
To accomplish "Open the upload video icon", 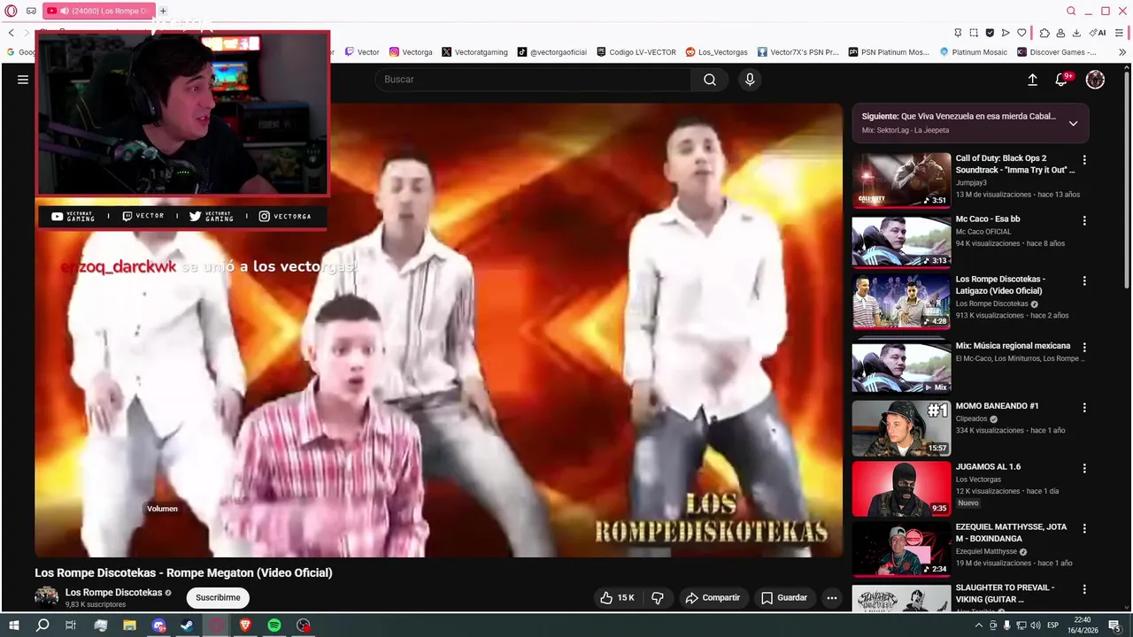I will pyautogui.click(x=1032, y=80).
